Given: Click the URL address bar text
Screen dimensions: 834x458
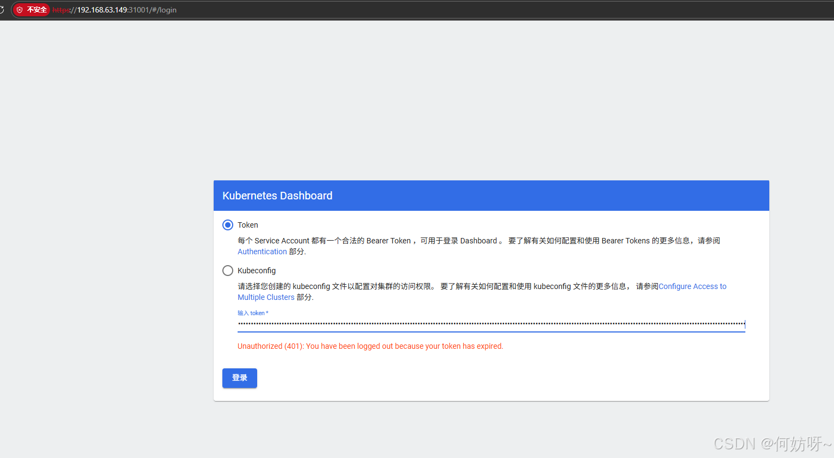Looking at the screenshot, I should click(x=115, y=10).
